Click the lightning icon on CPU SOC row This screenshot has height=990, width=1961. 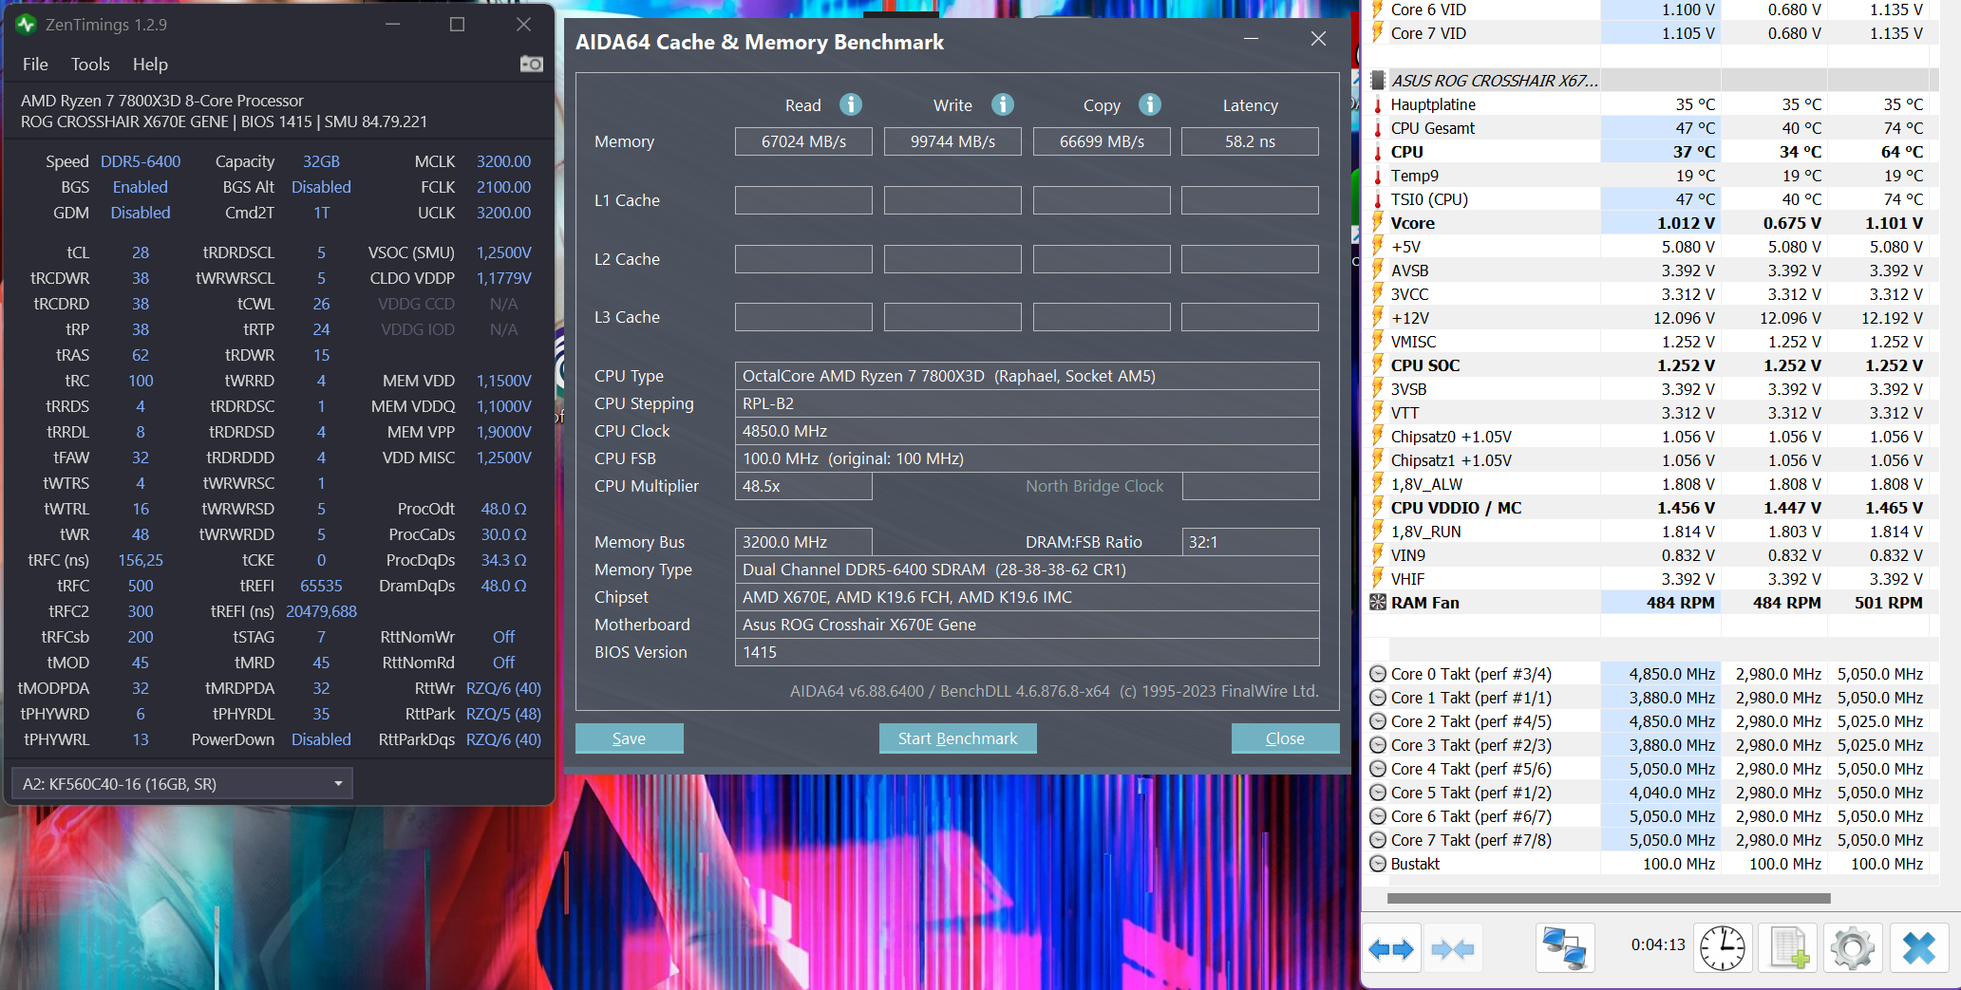point(1378,365)
